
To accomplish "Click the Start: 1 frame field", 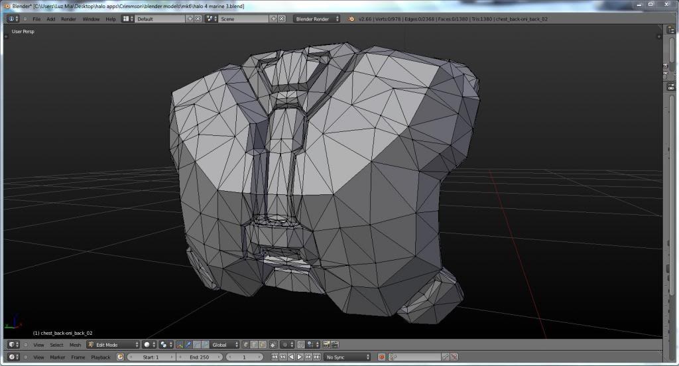I will 151,357.
